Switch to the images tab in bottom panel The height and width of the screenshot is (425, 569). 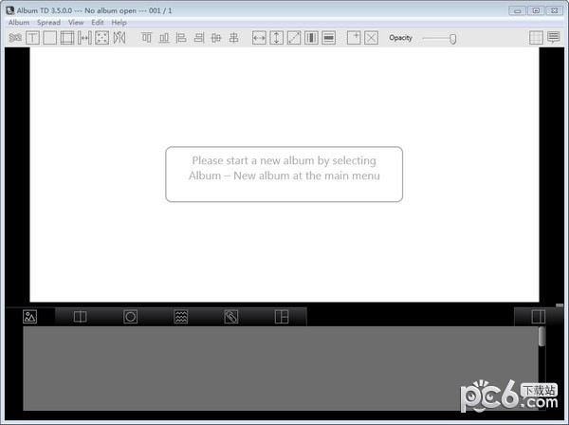coord(29,317)
